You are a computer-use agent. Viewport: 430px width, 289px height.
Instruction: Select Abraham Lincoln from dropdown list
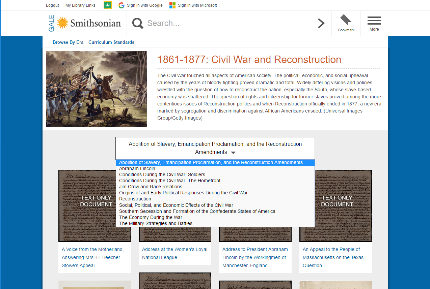(x=215, y=168)
